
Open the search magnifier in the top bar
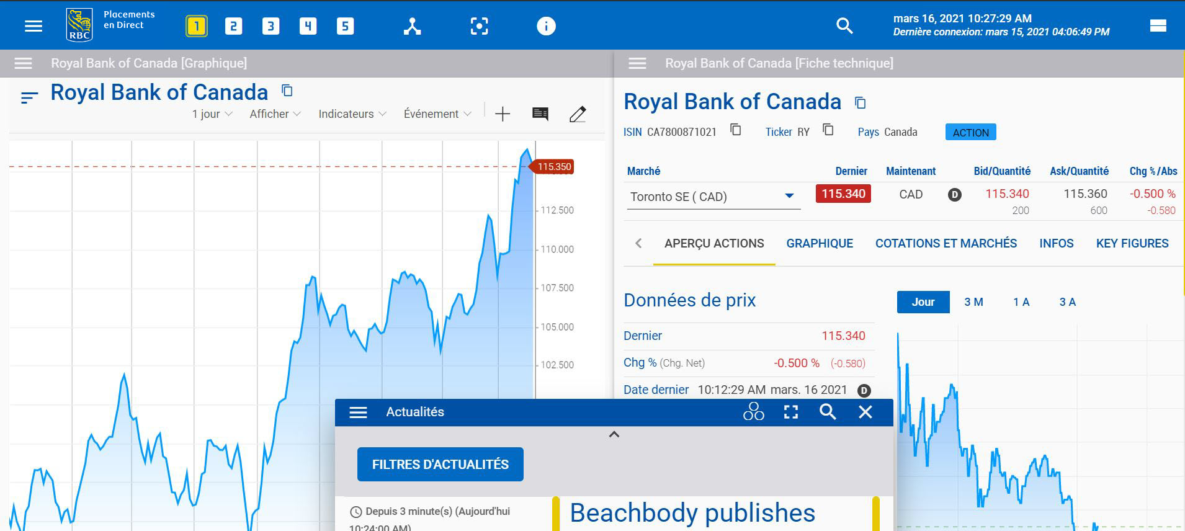844,26
